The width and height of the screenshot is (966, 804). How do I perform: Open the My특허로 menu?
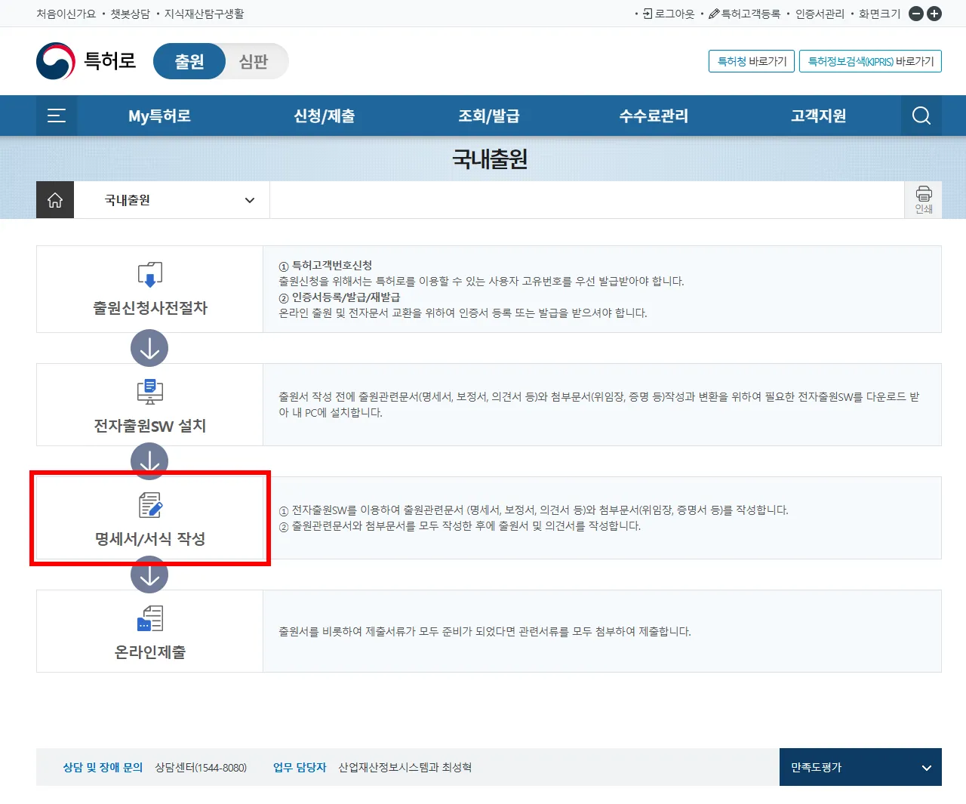(x=159, y=116)
